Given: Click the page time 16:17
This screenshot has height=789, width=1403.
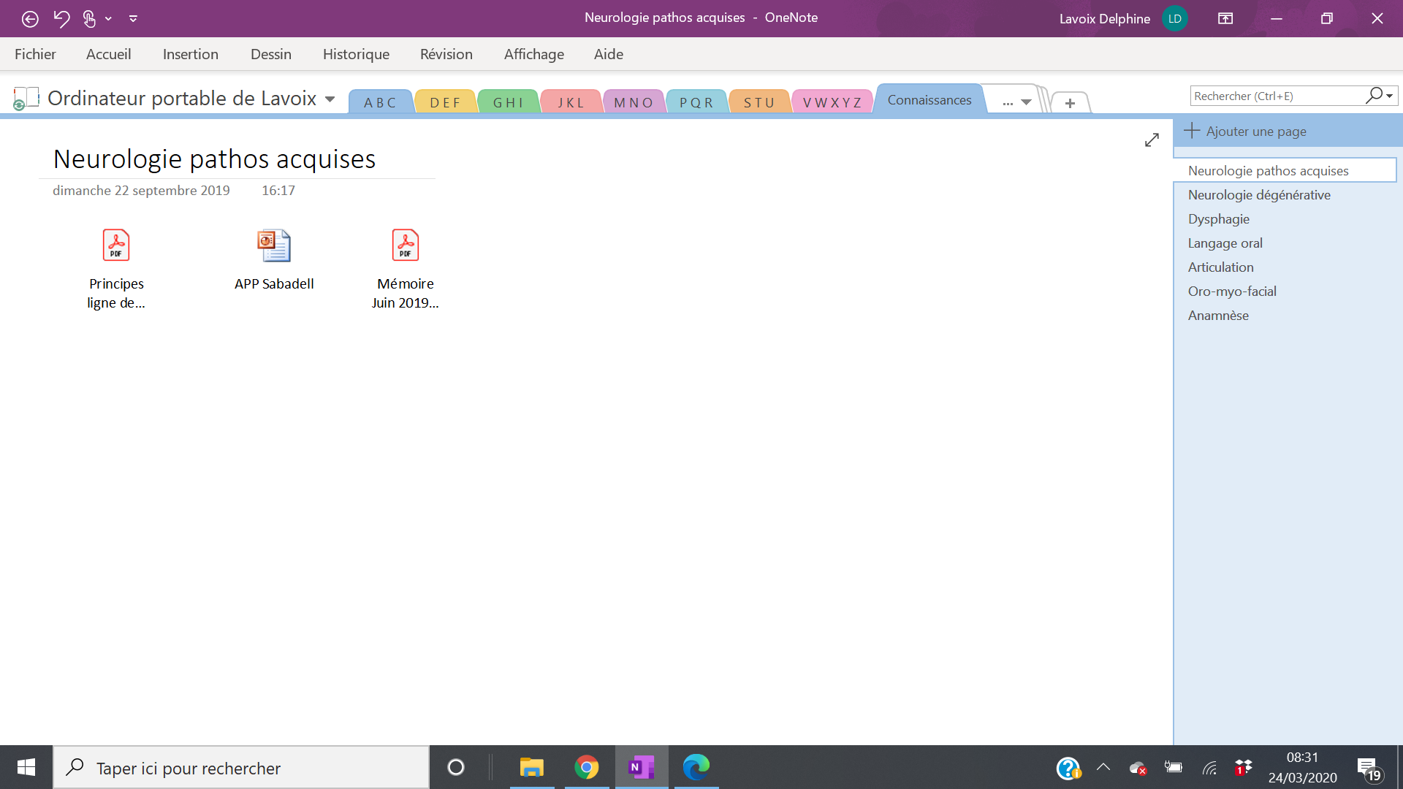Looking at the screenshot, I should tap(278, 191).
